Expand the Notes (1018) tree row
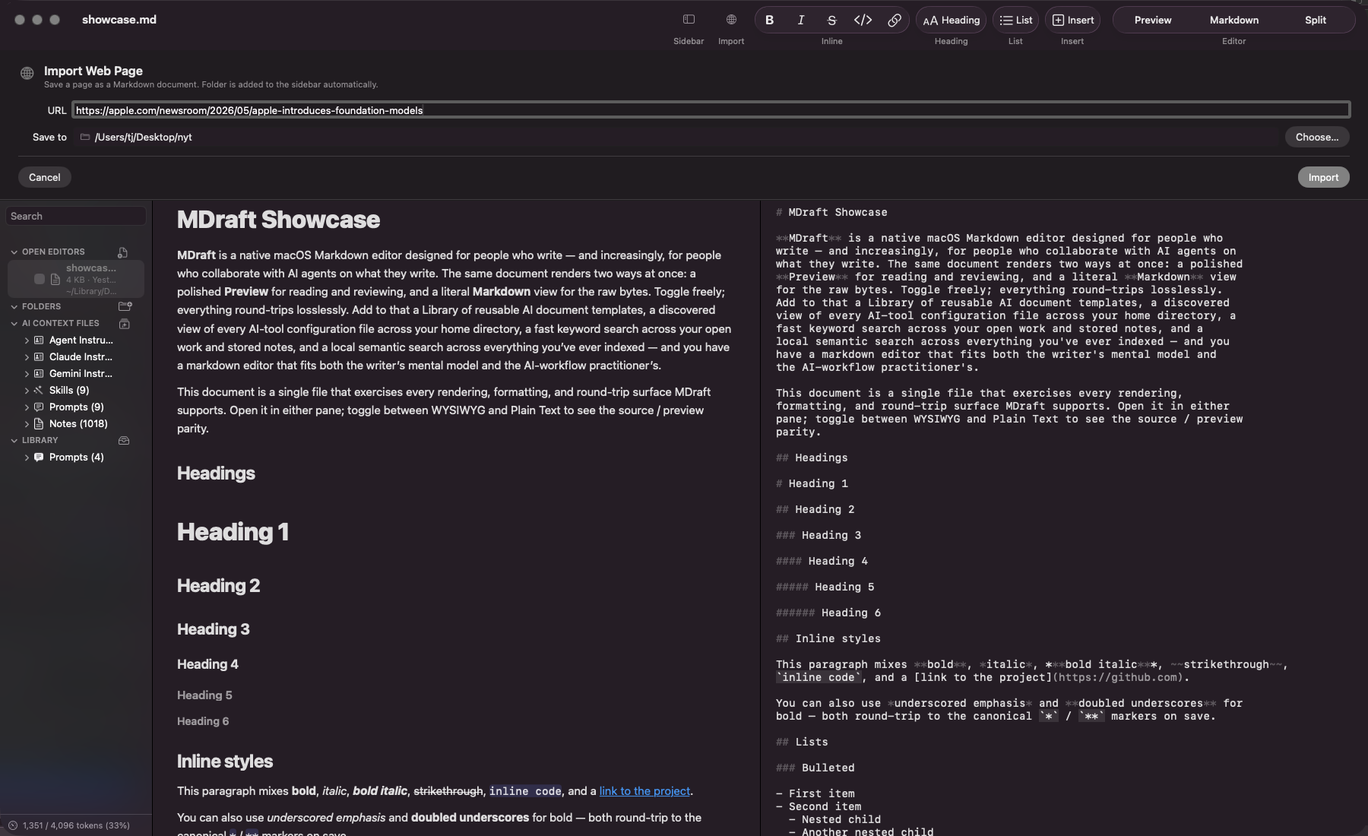 27,423
